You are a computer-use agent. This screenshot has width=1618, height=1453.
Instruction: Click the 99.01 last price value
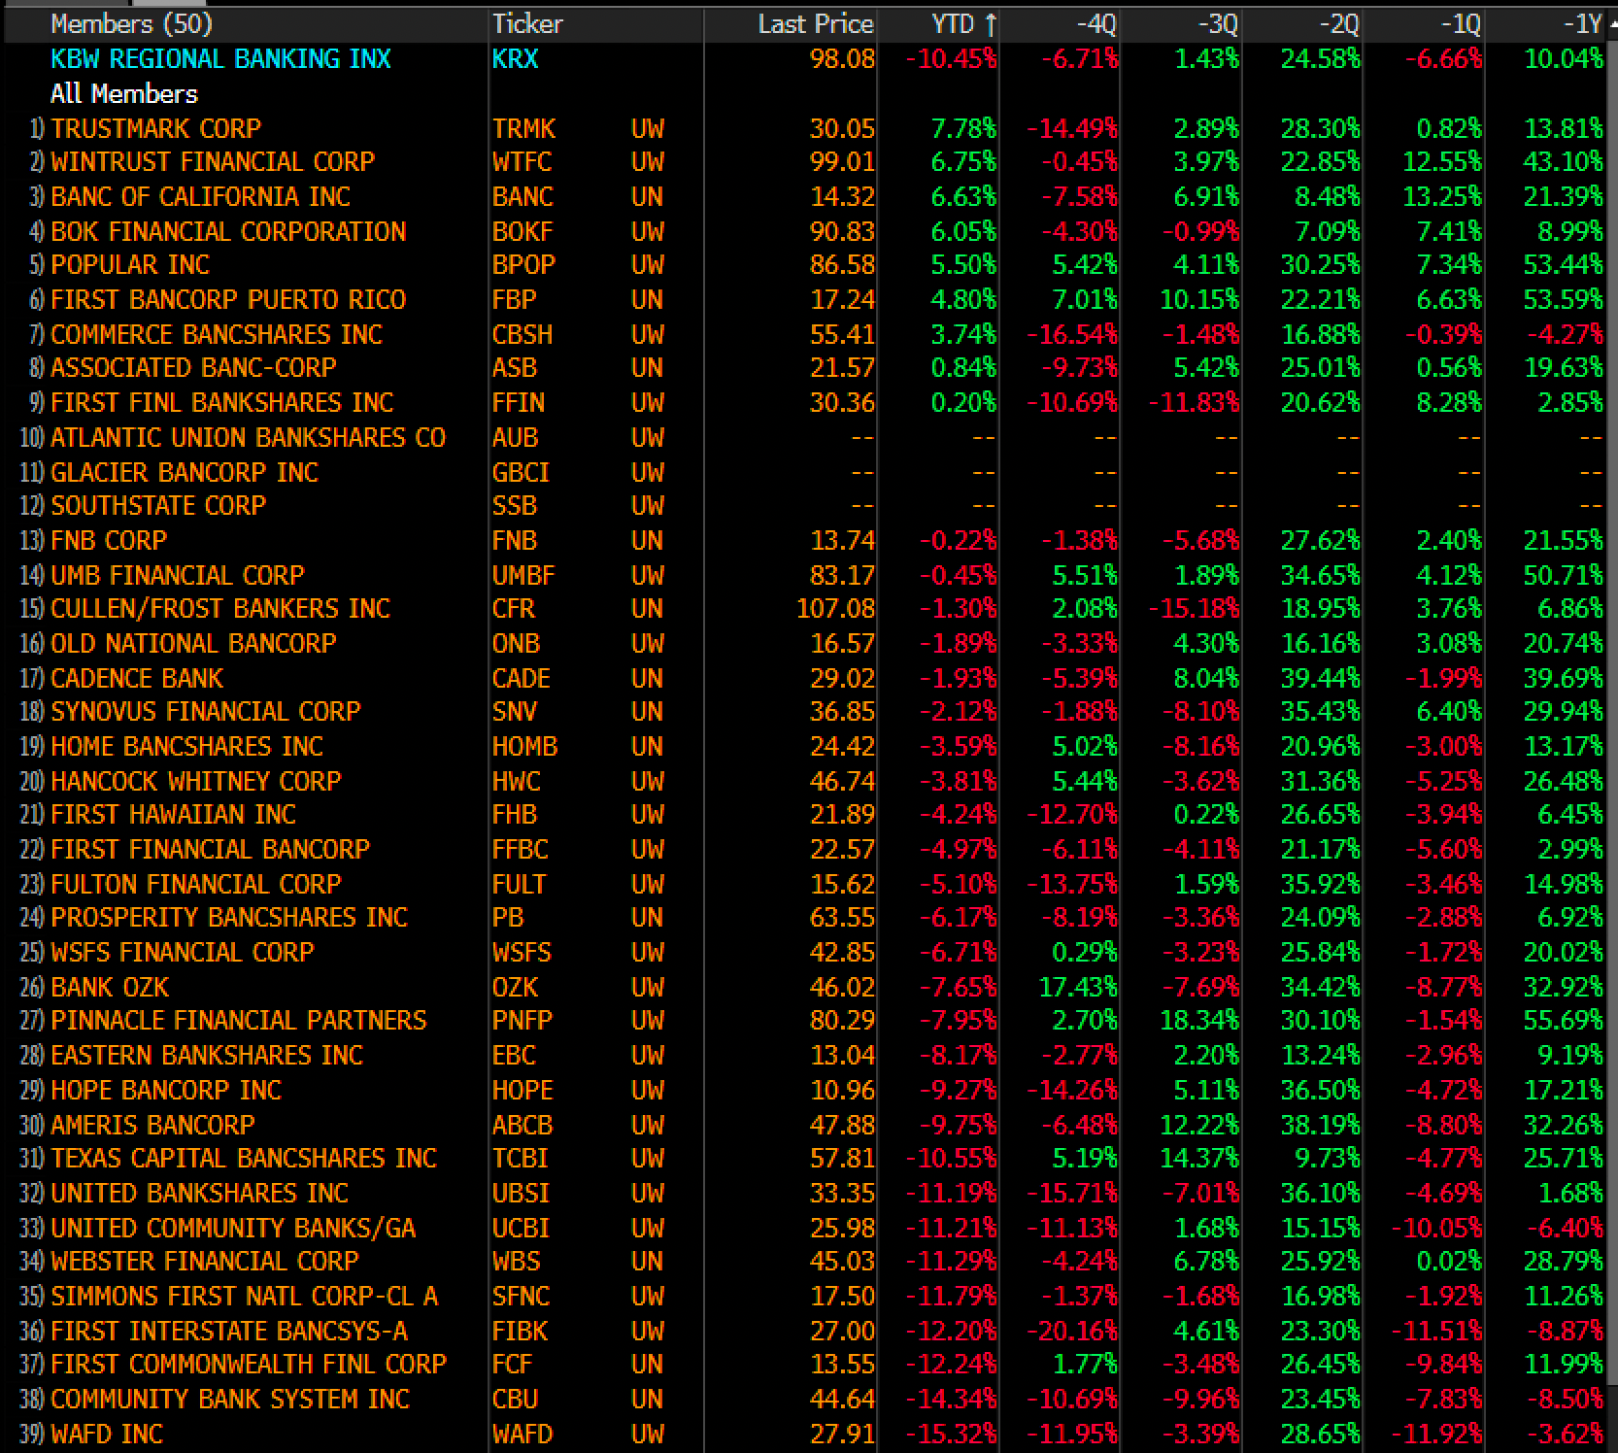click(842, 161)
